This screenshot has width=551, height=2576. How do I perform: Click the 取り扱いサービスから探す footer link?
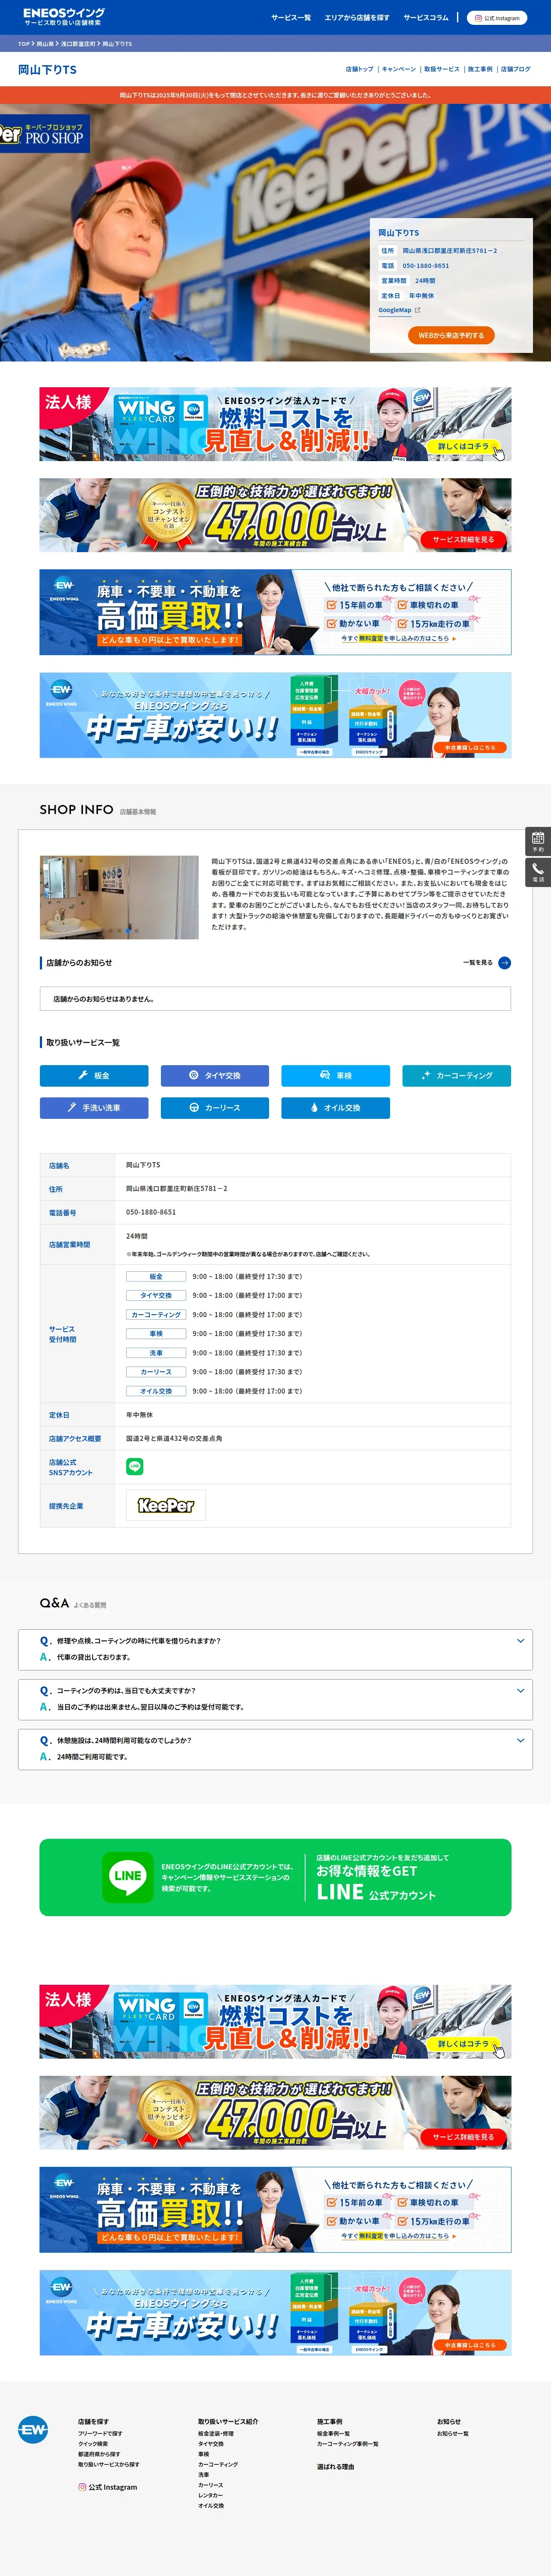[109, 2465]
